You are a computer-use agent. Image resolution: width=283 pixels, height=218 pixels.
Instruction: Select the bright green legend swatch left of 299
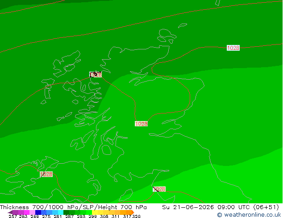[89, 212]
